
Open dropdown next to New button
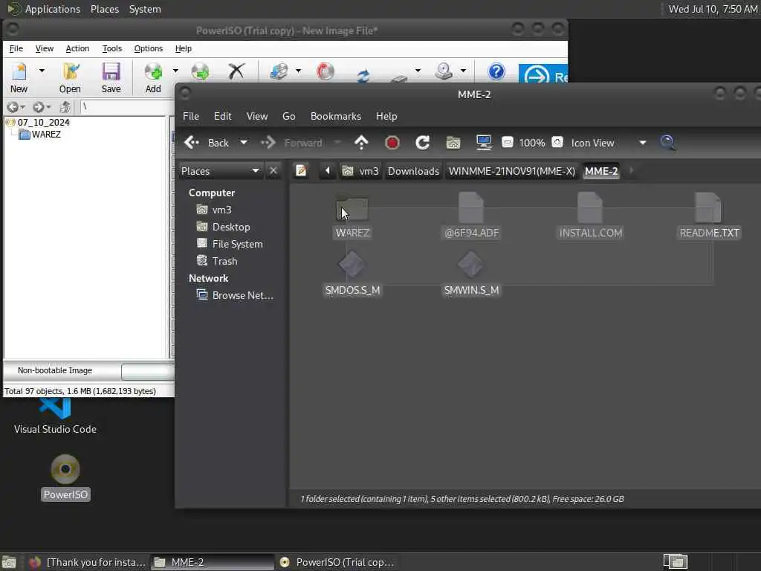(x=42, y=71)
